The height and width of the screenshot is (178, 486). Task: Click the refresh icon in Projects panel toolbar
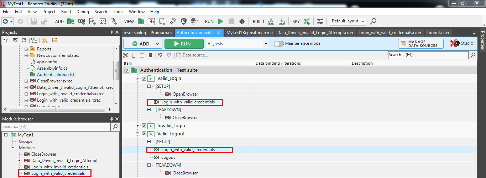click(24, 40)
